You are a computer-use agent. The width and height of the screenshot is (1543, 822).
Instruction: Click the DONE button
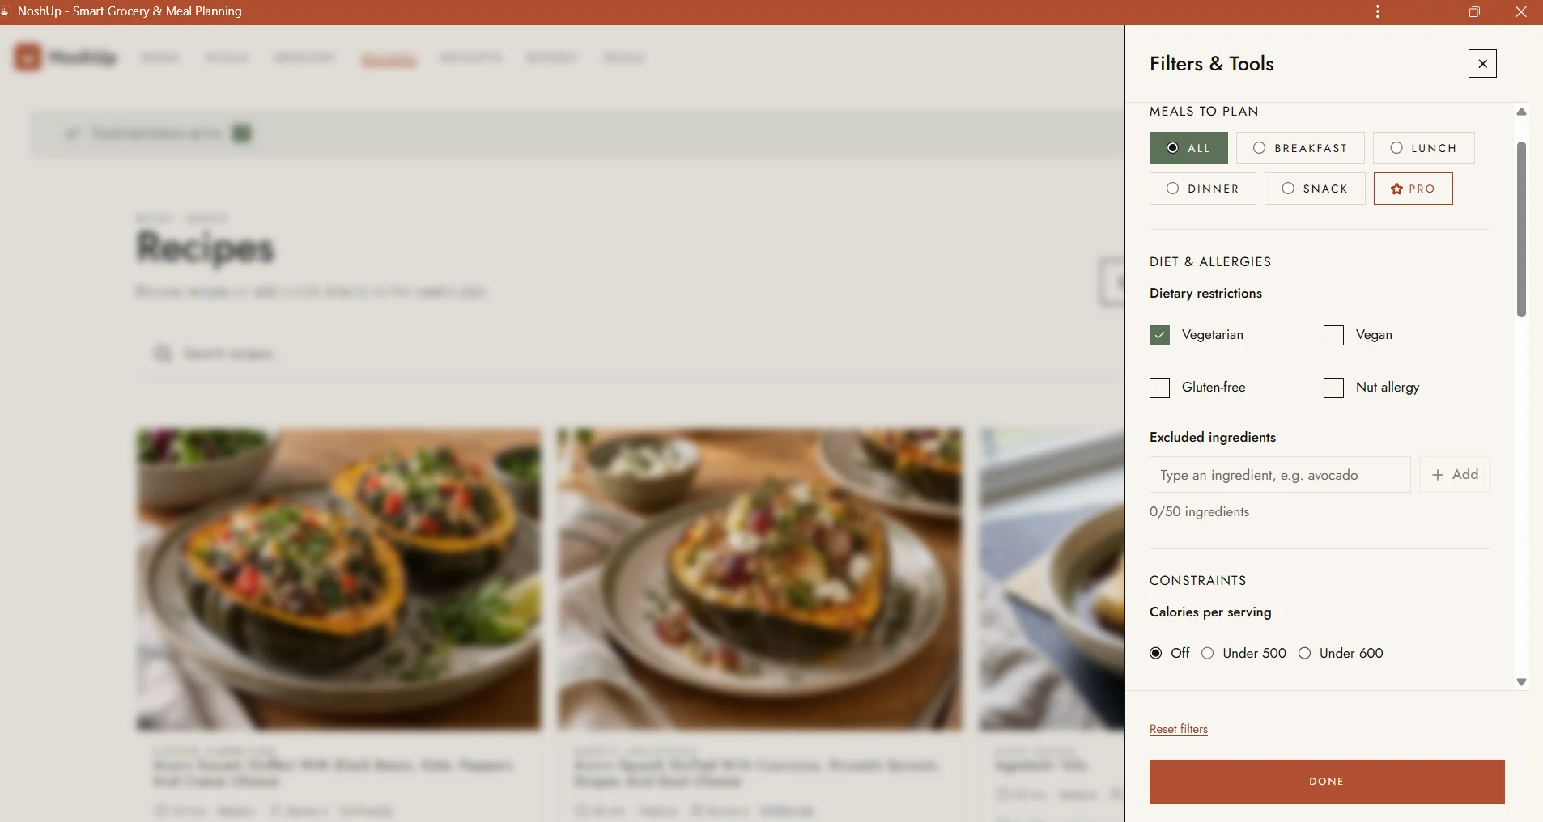[1327, 782]
